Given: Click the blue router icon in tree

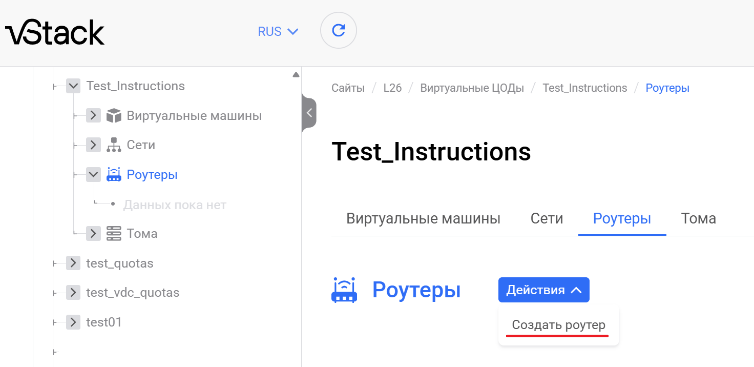Looking at the screenshot, I should coord(114,175).
